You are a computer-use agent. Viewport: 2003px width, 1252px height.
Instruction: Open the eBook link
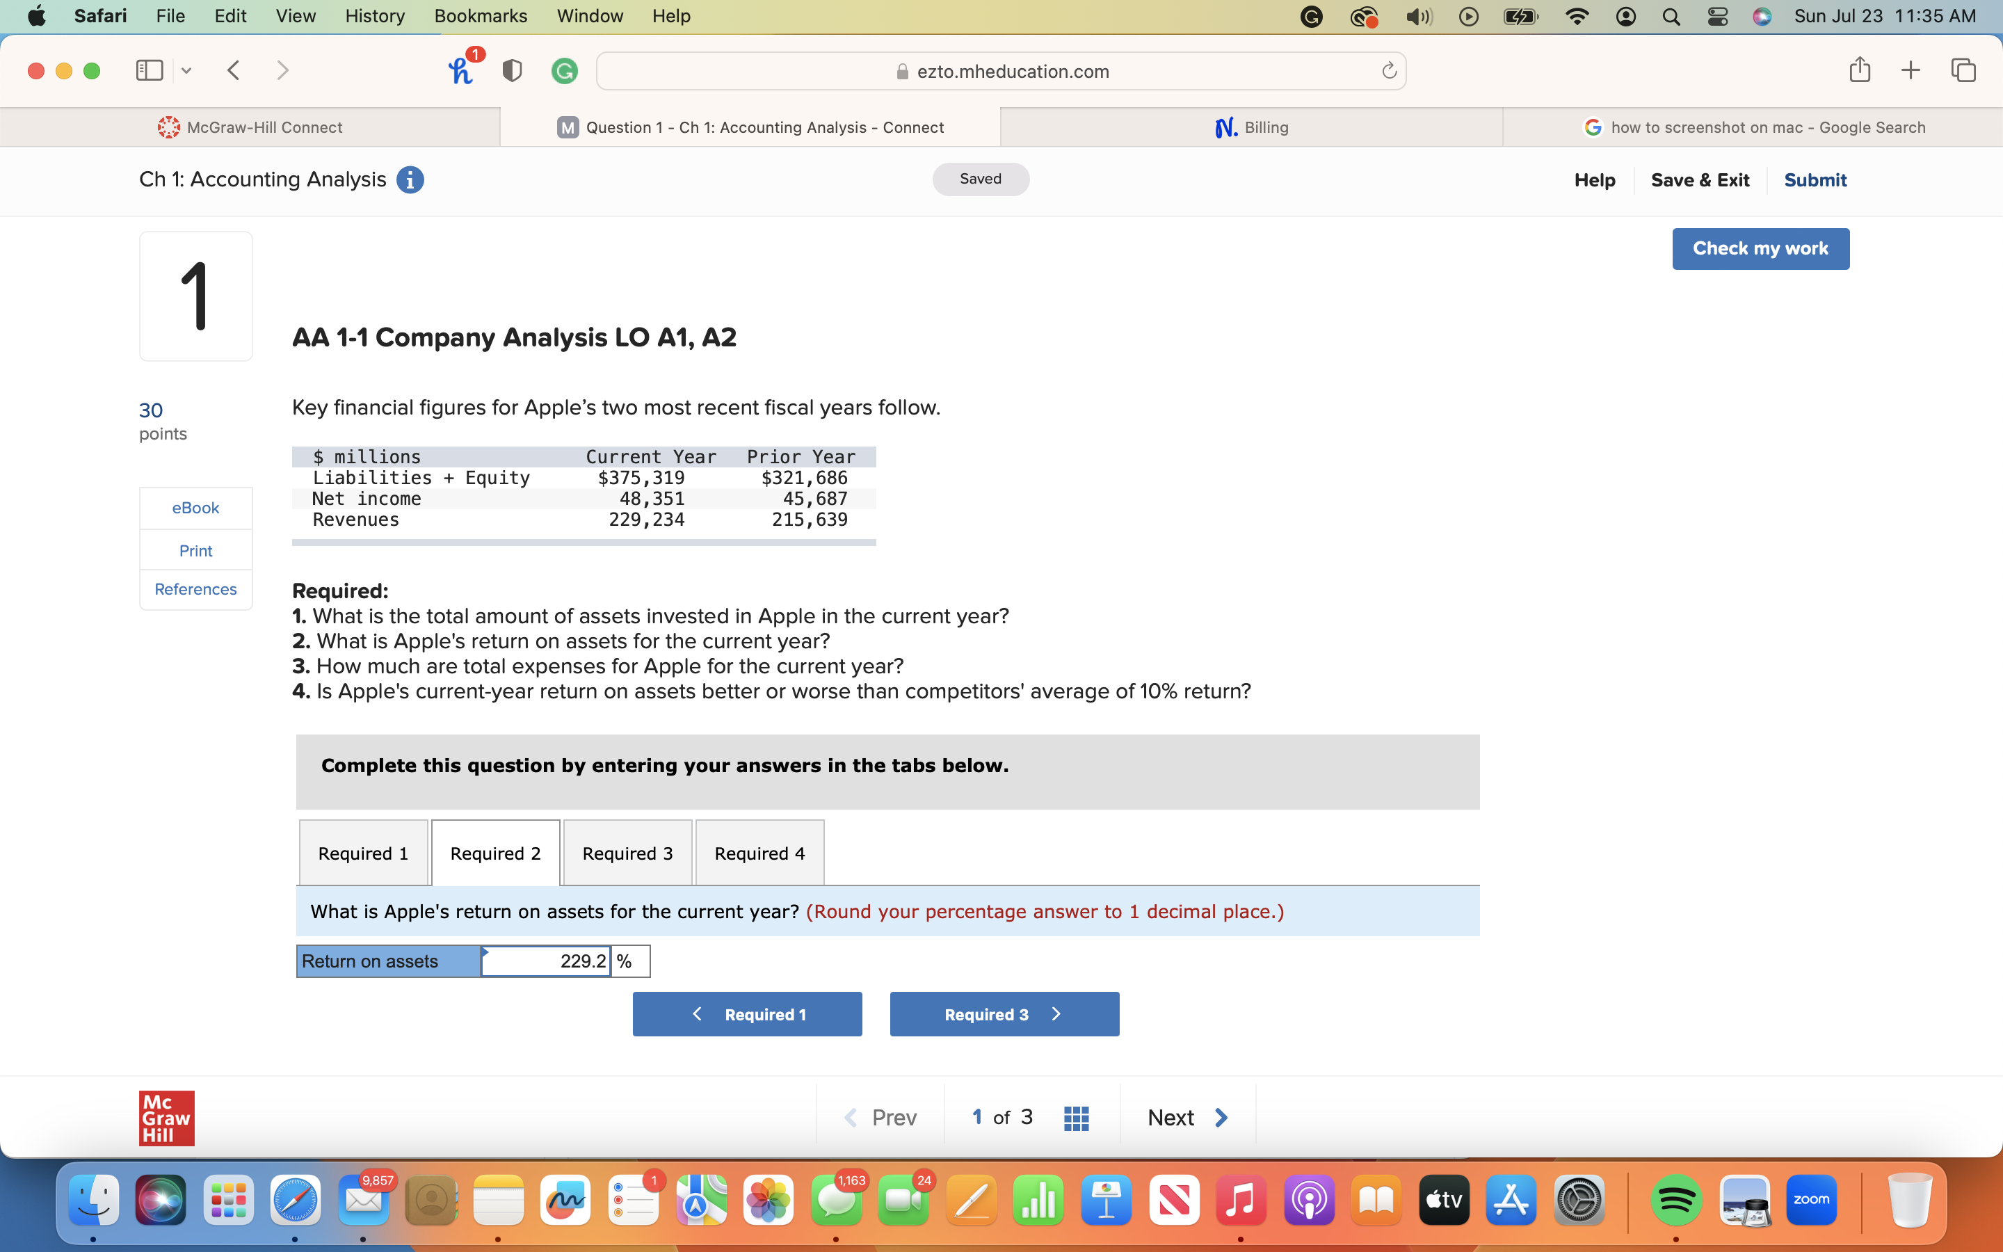coord(195,508)
